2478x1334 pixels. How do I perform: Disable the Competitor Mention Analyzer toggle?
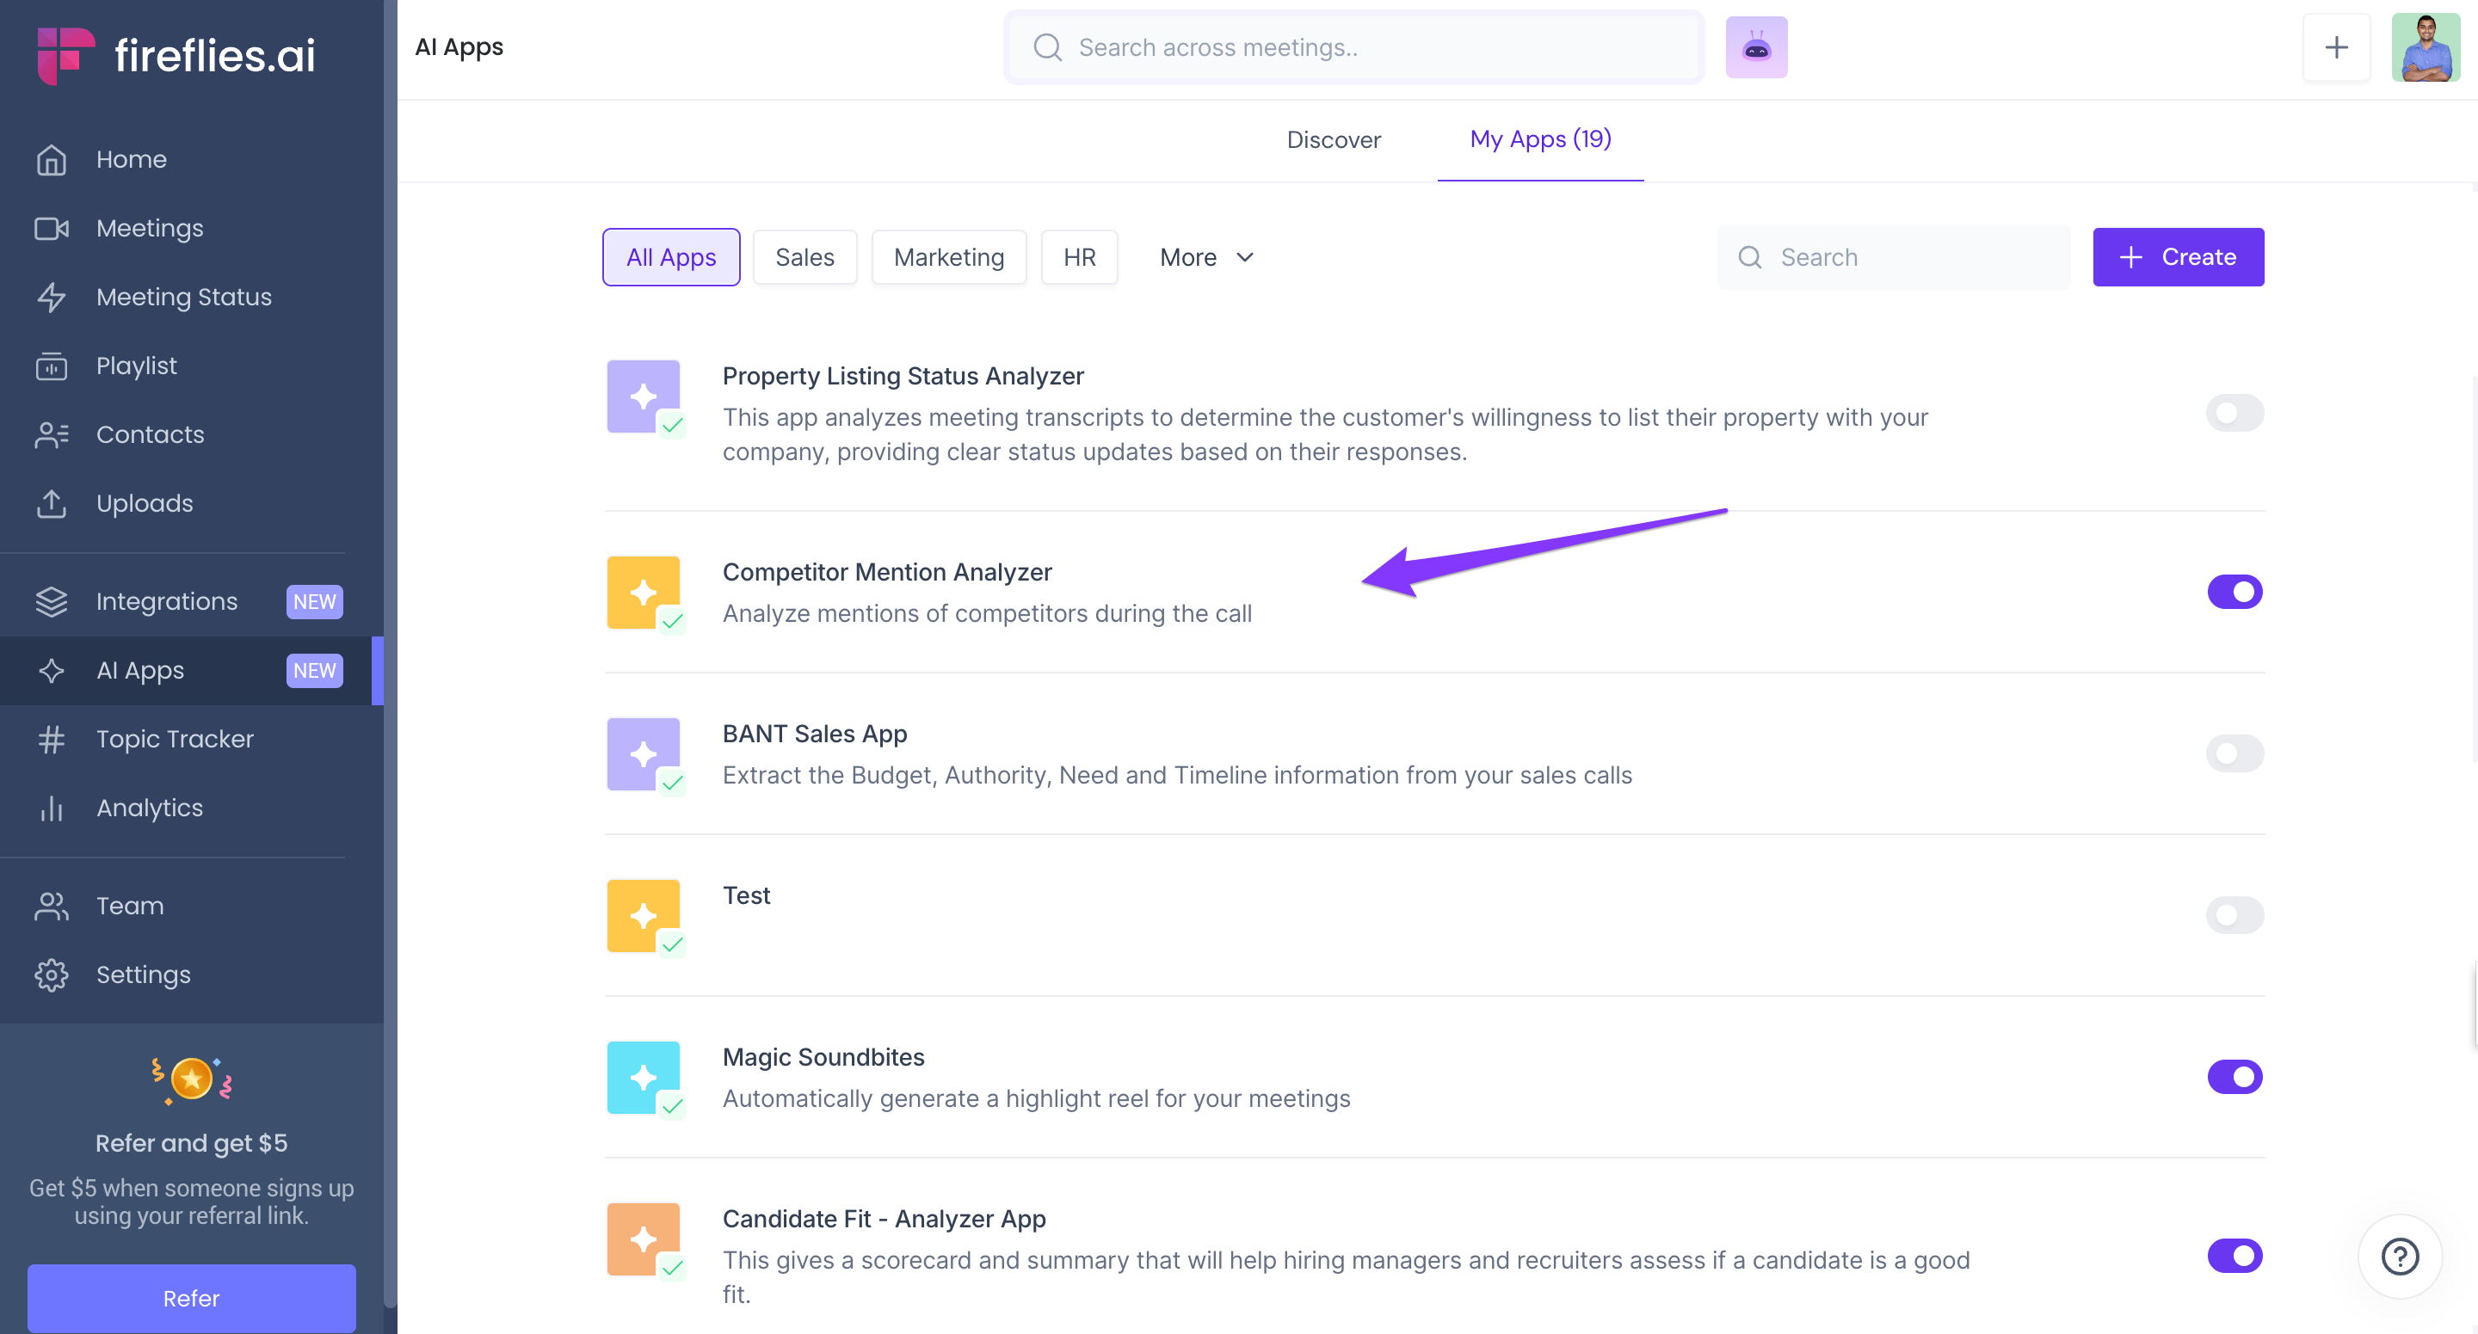tap(2234, 592)
